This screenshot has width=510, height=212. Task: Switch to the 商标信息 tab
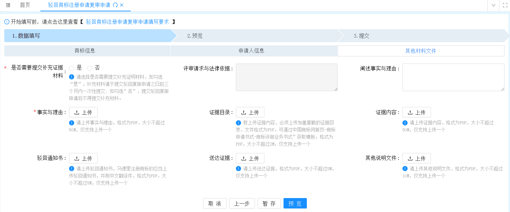tap(85, 51)
